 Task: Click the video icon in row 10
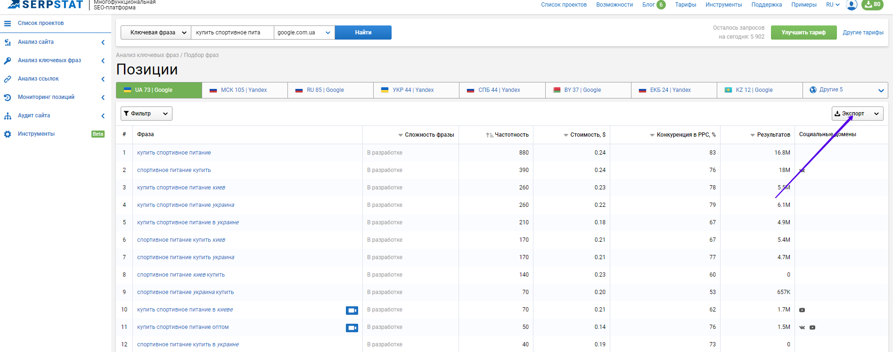coord(352,310)
